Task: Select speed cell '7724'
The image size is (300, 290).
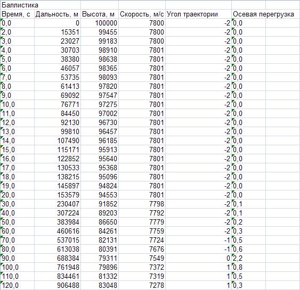Action: (142, 240)
